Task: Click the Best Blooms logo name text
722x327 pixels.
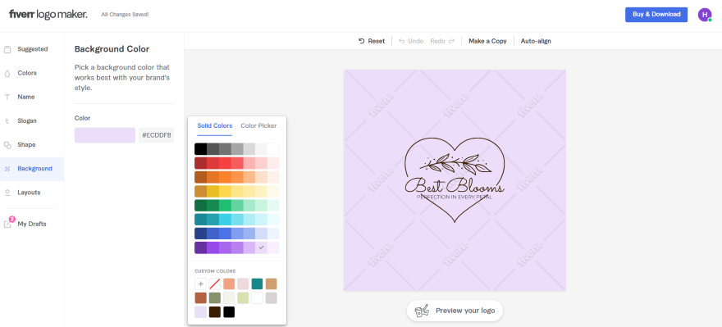Action: [x=455, y=185]
